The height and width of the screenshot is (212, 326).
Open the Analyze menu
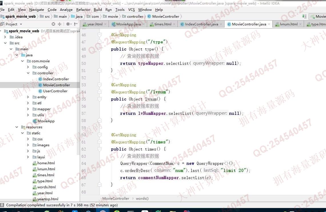[x=66, y=9]
